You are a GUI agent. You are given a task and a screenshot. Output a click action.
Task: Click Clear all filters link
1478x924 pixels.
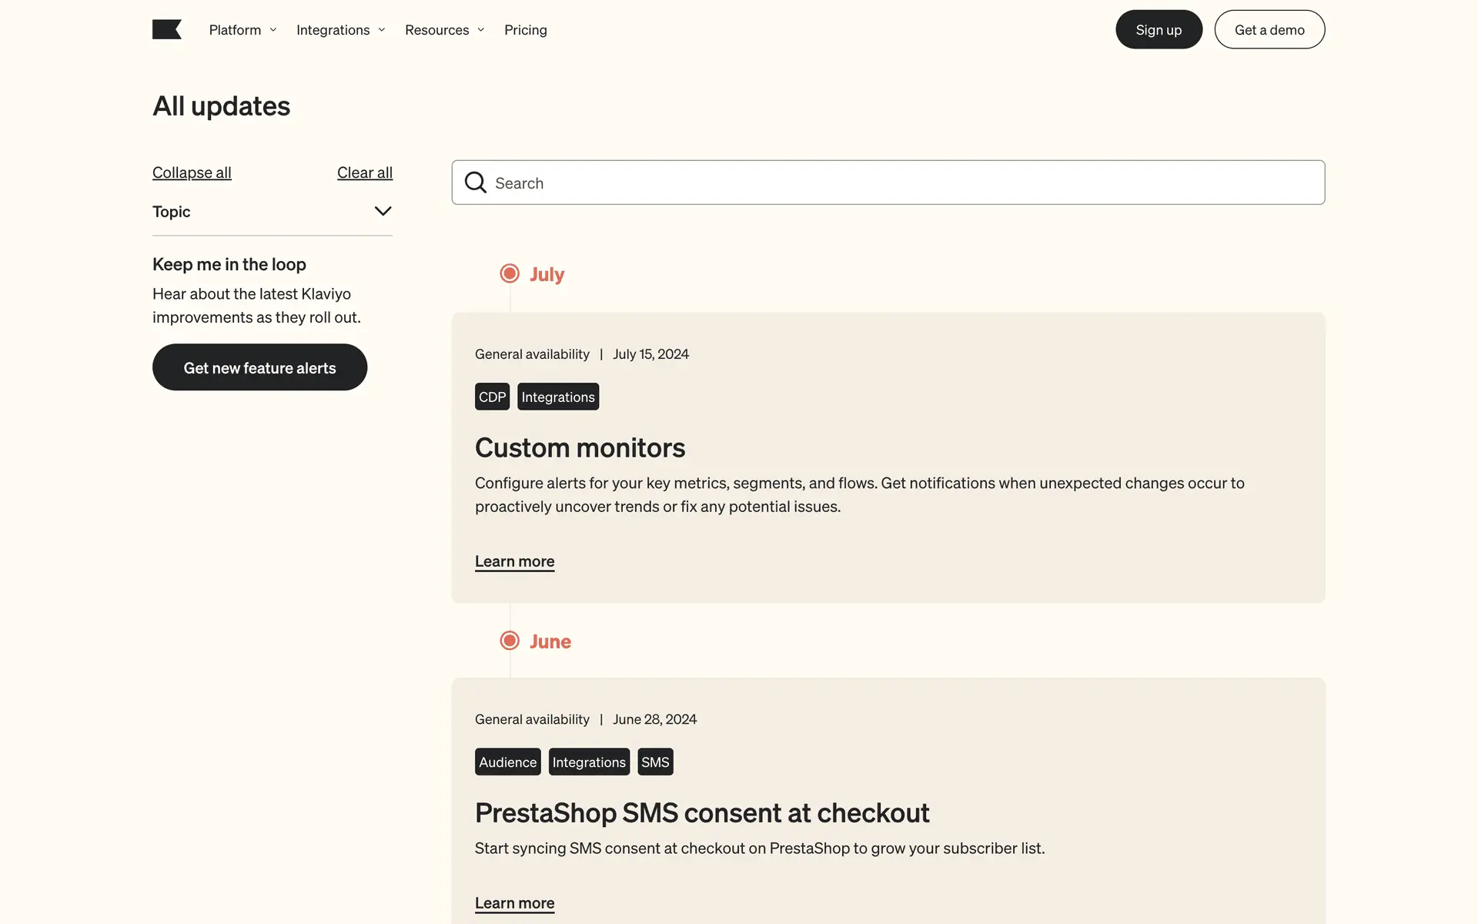364,172
